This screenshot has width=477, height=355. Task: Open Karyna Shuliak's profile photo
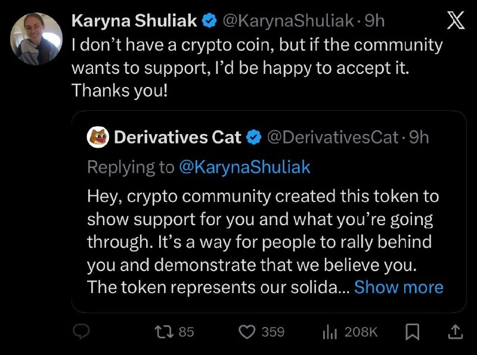pos(36,39)
